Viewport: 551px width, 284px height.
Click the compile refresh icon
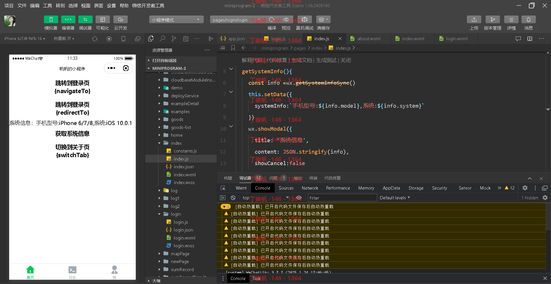(x=271, y=20)
